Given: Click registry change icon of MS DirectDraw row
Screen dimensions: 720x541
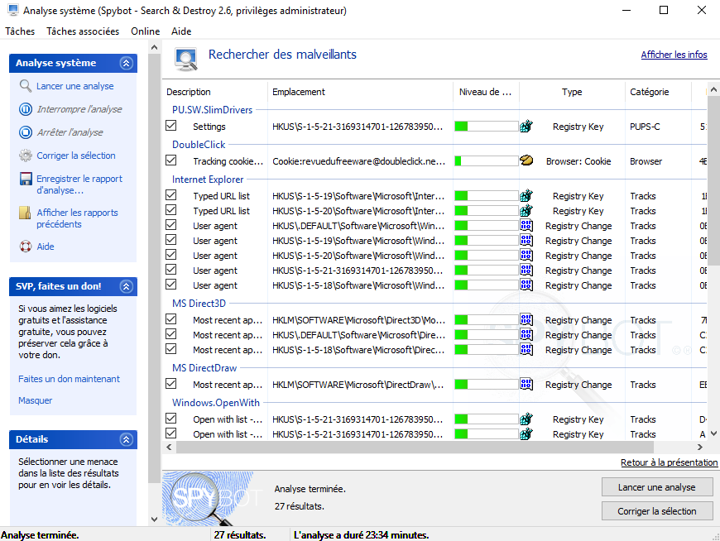Looking at the screenshot, I should coord(526,384).
